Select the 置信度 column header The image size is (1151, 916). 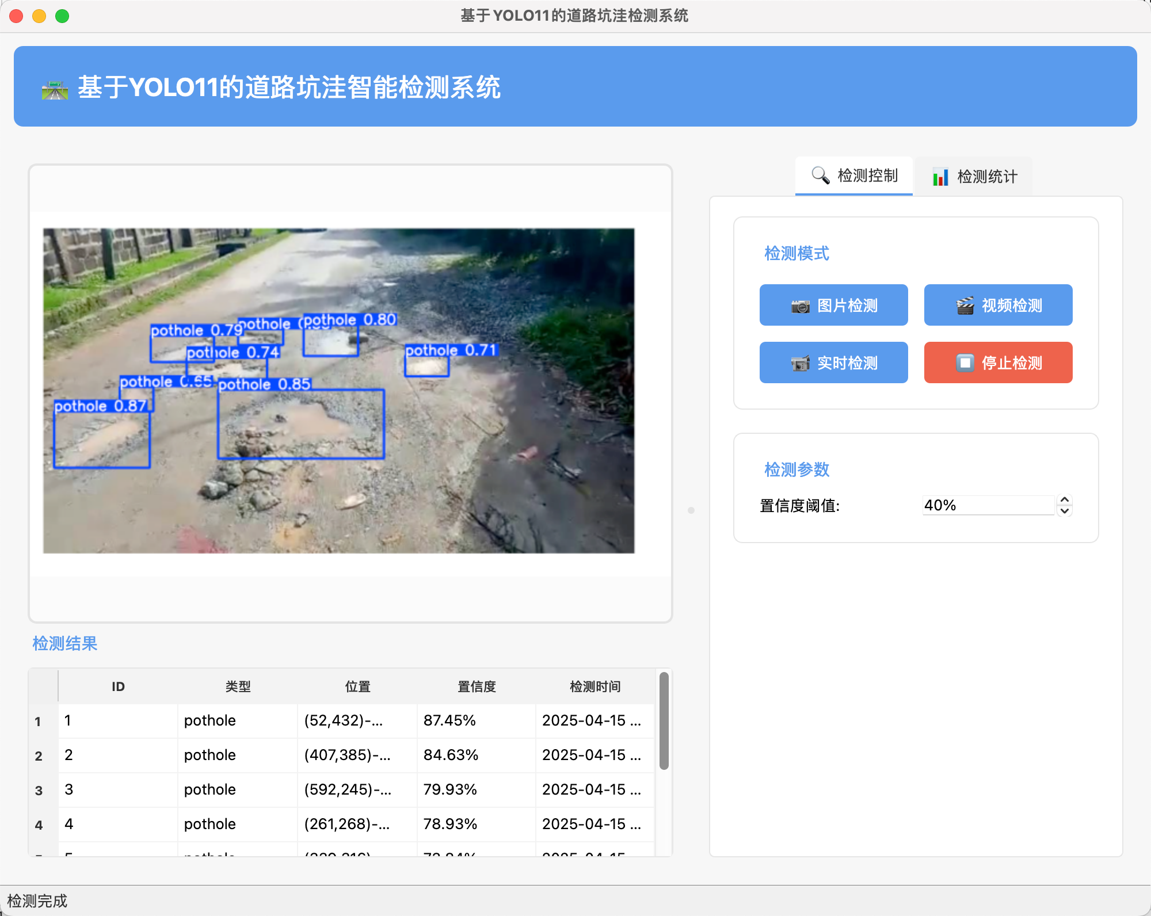pyautogui.click(x=477, y=686)
